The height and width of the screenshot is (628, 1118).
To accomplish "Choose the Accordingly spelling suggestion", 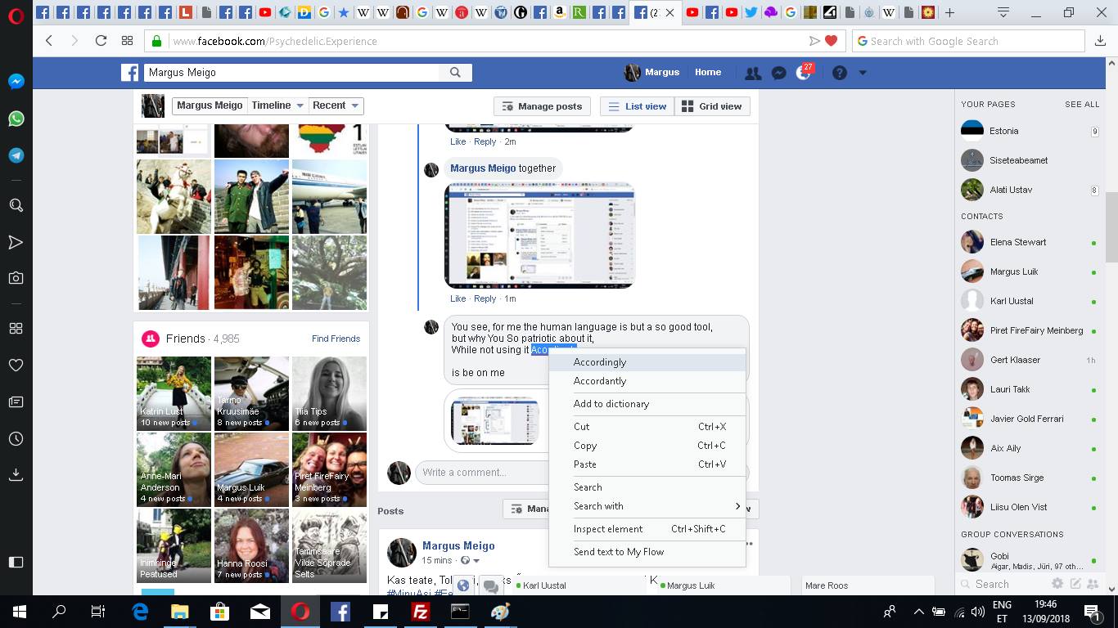I will click(x=647, y=362).
